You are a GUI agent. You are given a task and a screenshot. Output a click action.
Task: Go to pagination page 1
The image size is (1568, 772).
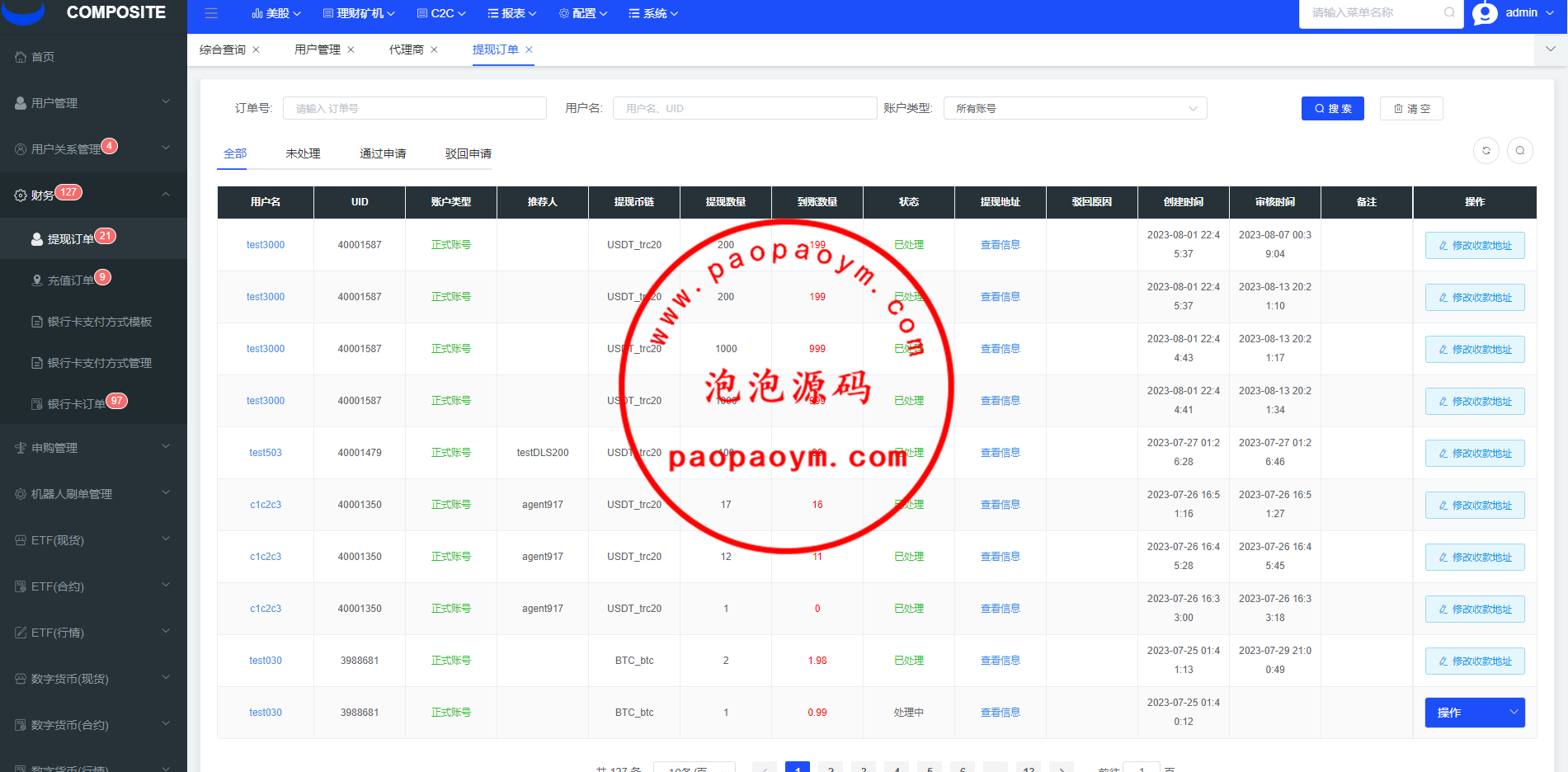pos(798,768)
